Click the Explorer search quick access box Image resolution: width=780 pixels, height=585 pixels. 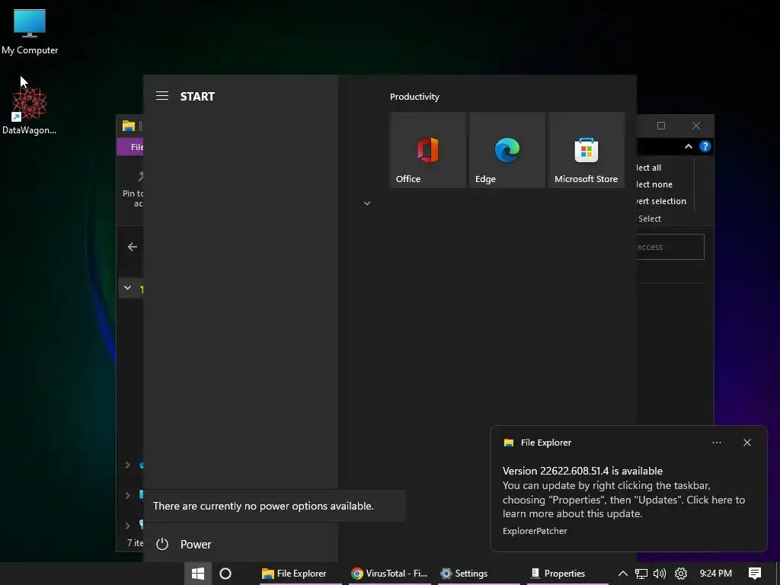[x=670, y=247]
